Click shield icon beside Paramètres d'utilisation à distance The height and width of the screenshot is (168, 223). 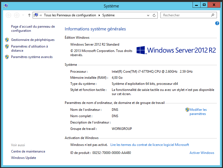tap(7, 46)
